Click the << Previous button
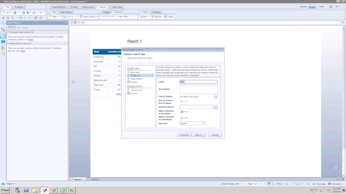Viewport: 346px width, 194px height. (x=184, y=135)
